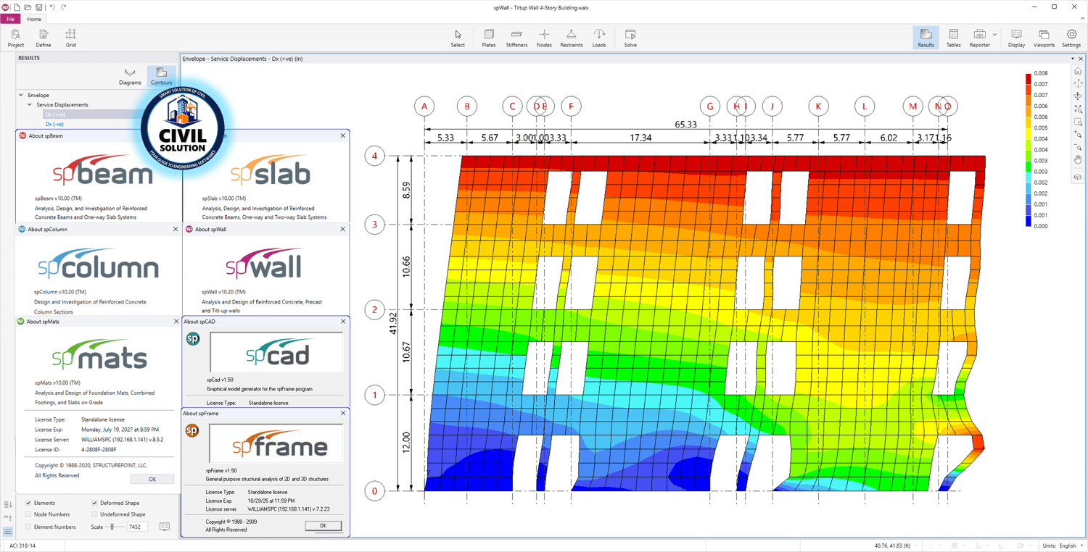Open the Restraints tool

coord(572,38)
